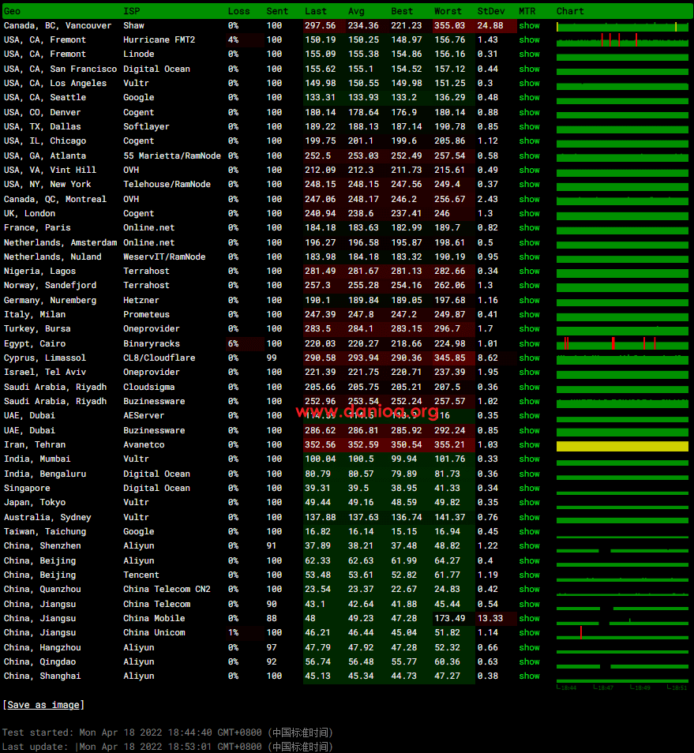Screen dimensions: 694x753
Task: Click the 6% loss value for Egypt, Cairo
Action: (x=234, y=343)
